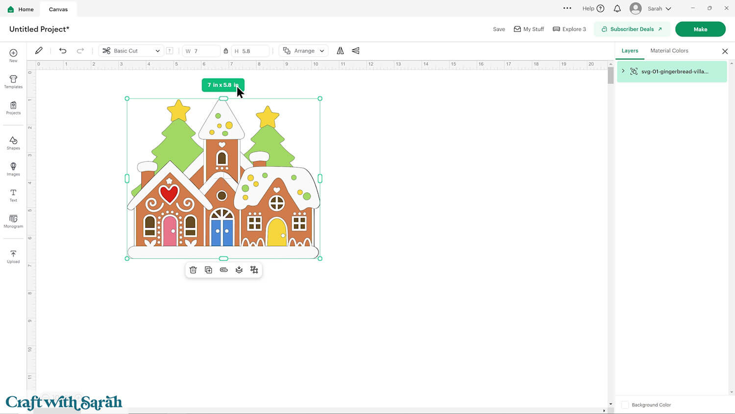Go to the Home tab
Image resolution: width=735 pixels, height=414 pixels.
pos(20,9)
